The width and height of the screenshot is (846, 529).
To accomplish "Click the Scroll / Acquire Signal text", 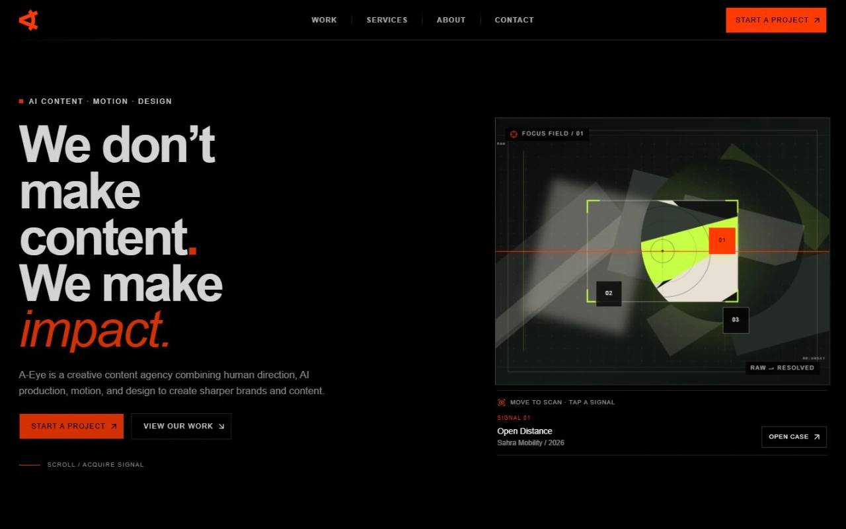I will pos(95,465).
